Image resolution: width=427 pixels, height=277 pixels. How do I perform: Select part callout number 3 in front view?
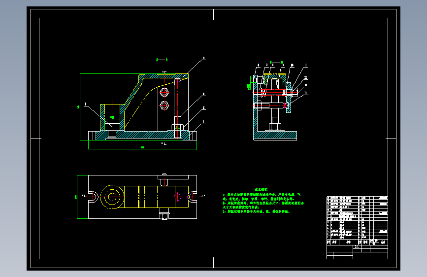203,94
